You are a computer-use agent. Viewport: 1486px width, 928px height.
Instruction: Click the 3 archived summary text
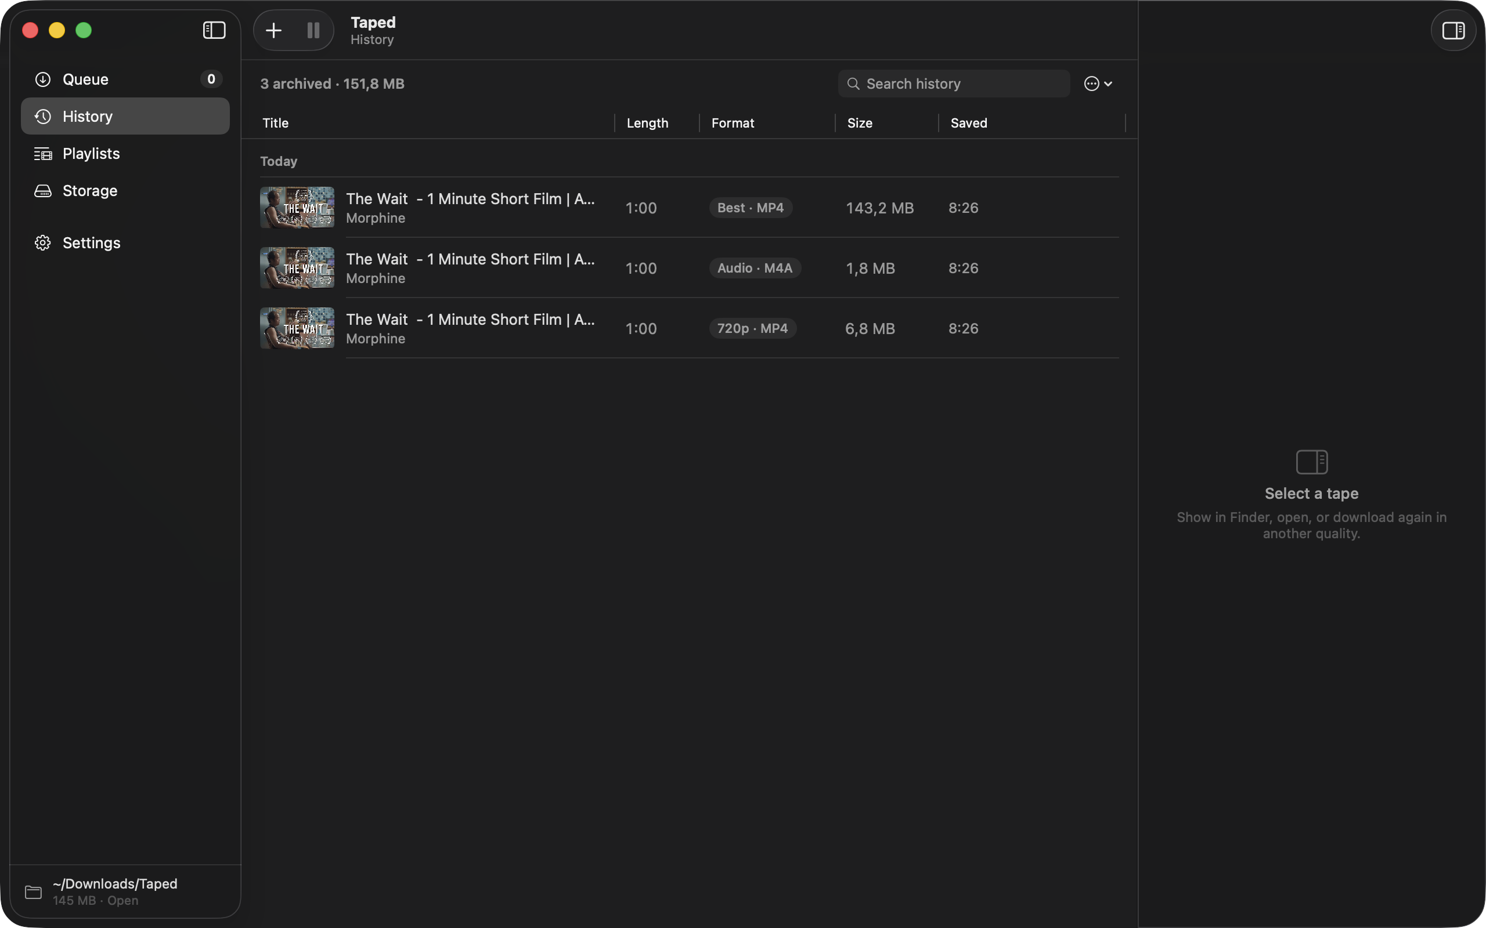(x=332, y=84)
